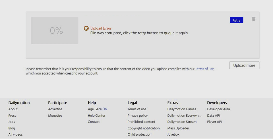Open the Terms of use link in notice
Screen dimensions: 273x139
coord(204,69)
